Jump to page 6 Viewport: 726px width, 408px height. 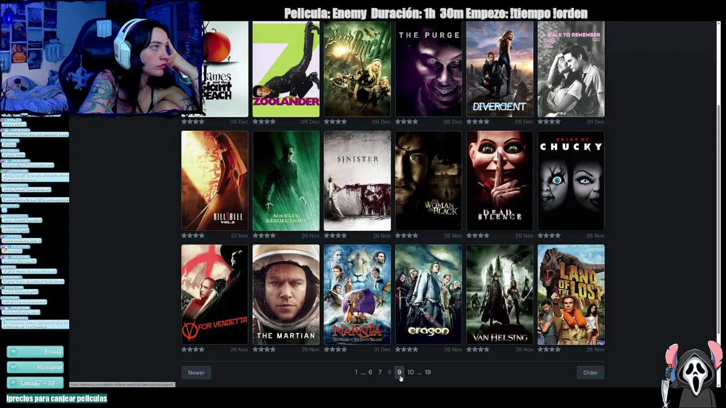tap(370, 372)
